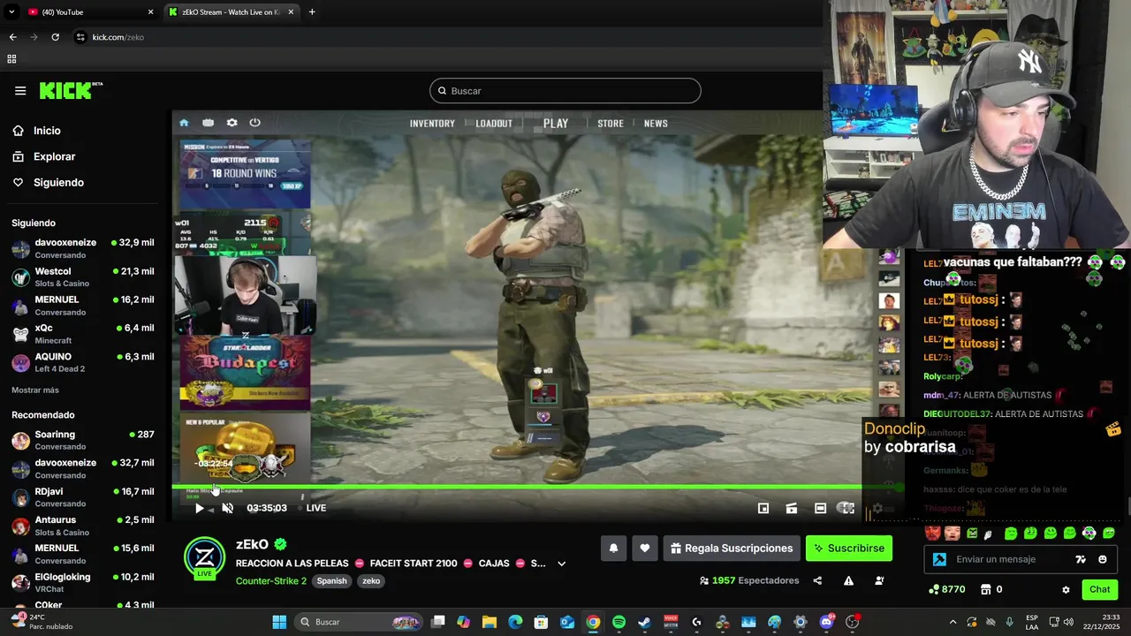Open davooxeneize channel with 32,9 mil viewers
1131x636 pixels.
83,248
